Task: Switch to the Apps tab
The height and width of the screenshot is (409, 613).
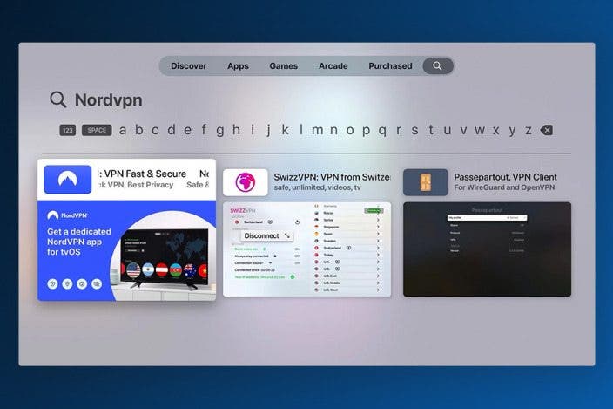Action: tap(238, 66)
